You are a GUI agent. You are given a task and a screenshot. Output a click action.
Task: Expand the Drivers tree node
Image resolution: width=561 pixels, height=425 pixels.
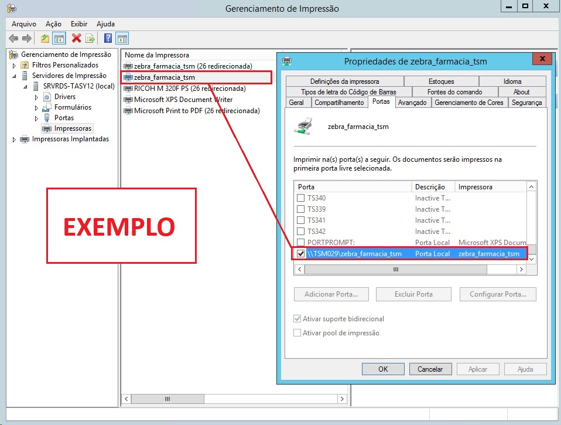pos(36,97)
